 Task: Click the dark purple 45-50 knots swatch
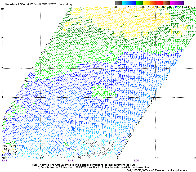(181, 3)
